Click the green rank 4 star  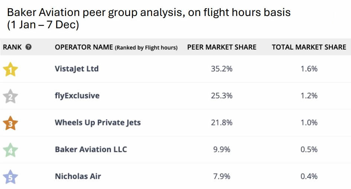click(x=10, y=150)
